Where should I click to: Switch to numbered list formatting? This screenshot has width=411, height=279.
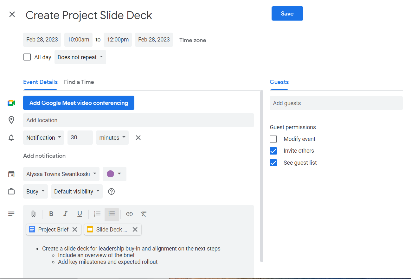[97, 214]
